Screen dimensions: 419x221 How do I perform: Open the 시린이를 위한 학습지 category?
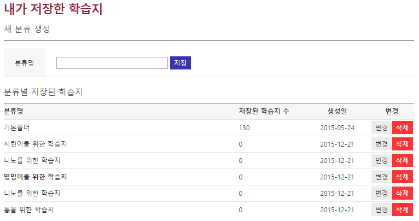coord(35,144)
